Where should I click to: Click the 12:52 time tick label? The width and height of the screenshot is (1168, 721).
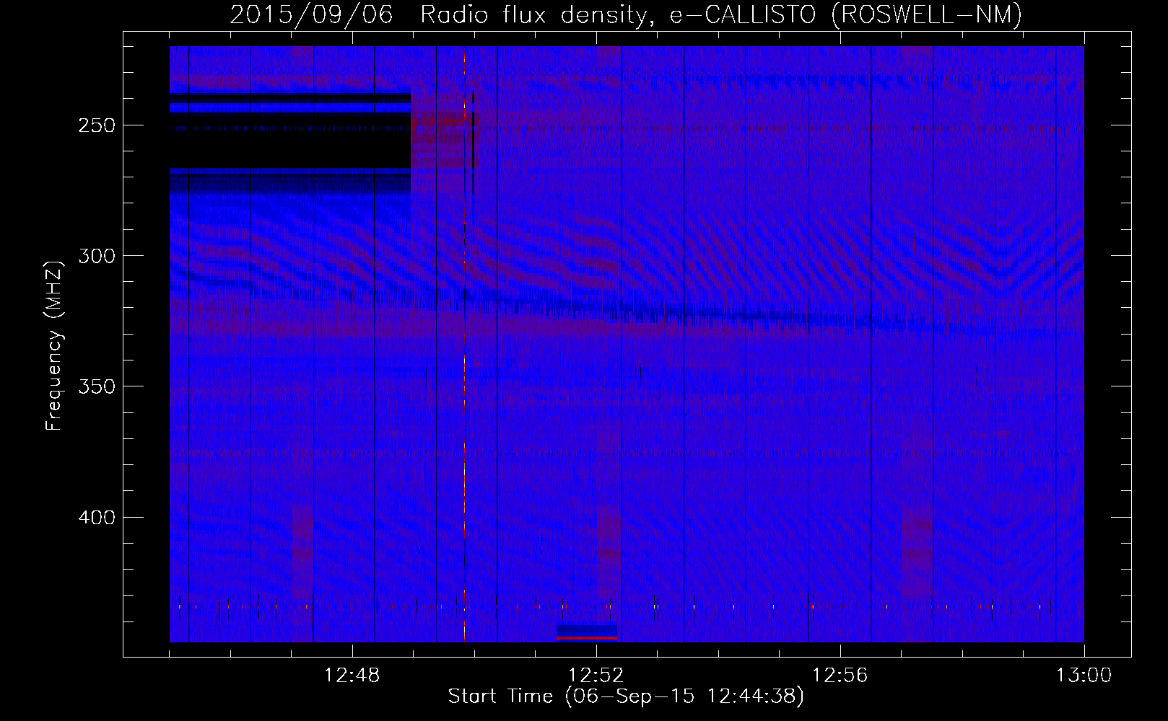[596, 676]
